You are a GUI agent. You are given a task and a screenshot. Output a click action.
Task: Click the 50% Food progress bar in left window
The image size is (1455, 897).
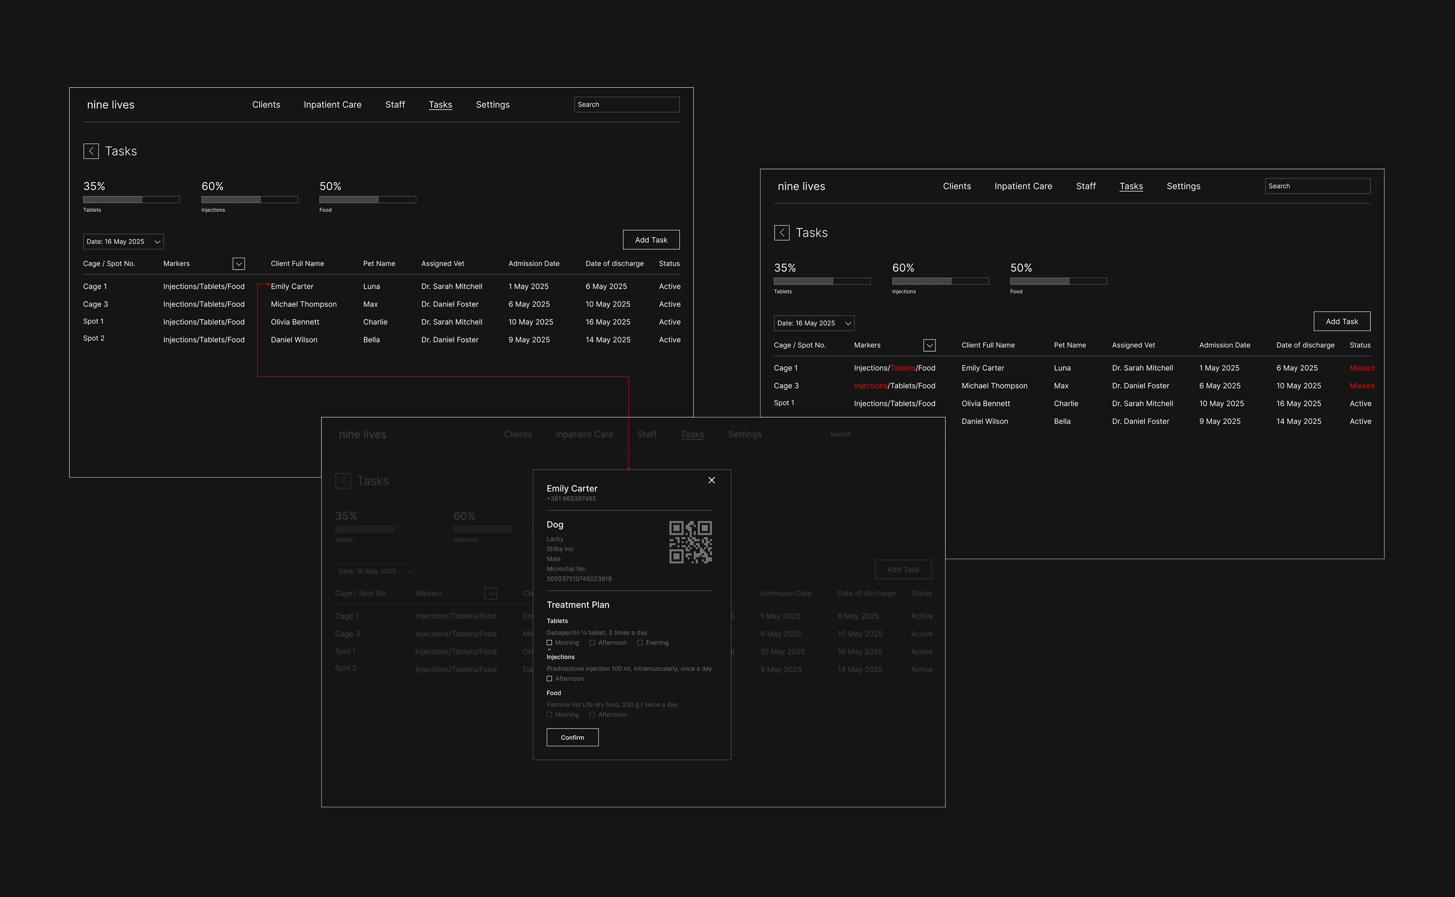point(367,200)
